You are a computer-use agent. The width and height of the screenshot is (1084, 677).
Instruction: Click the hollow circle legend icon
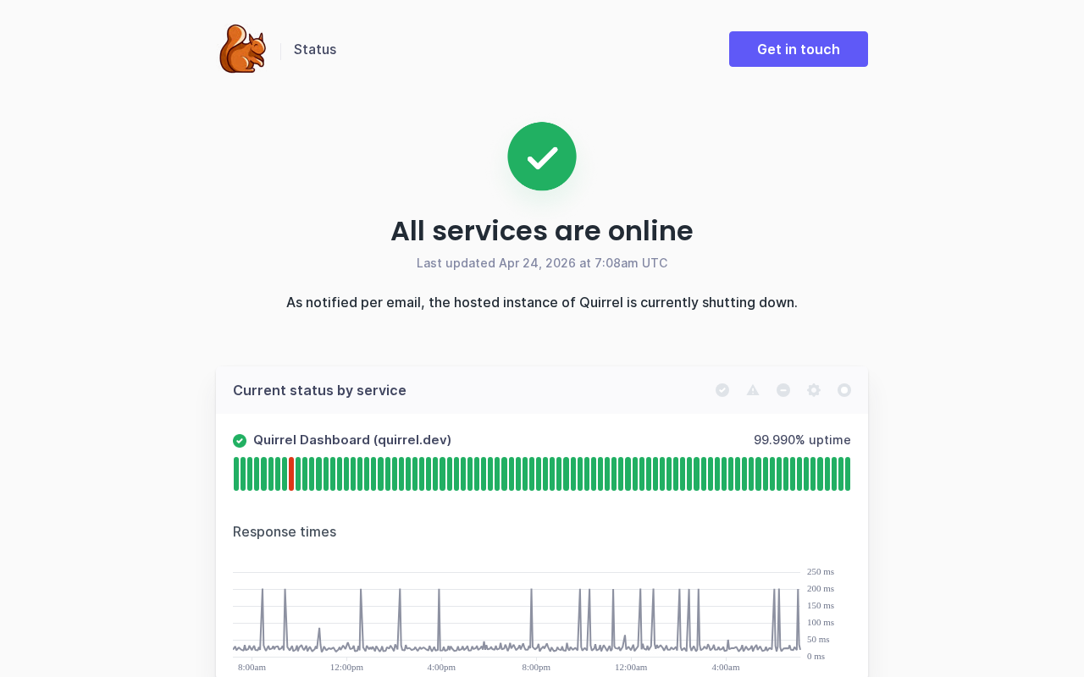click(844, 390)
